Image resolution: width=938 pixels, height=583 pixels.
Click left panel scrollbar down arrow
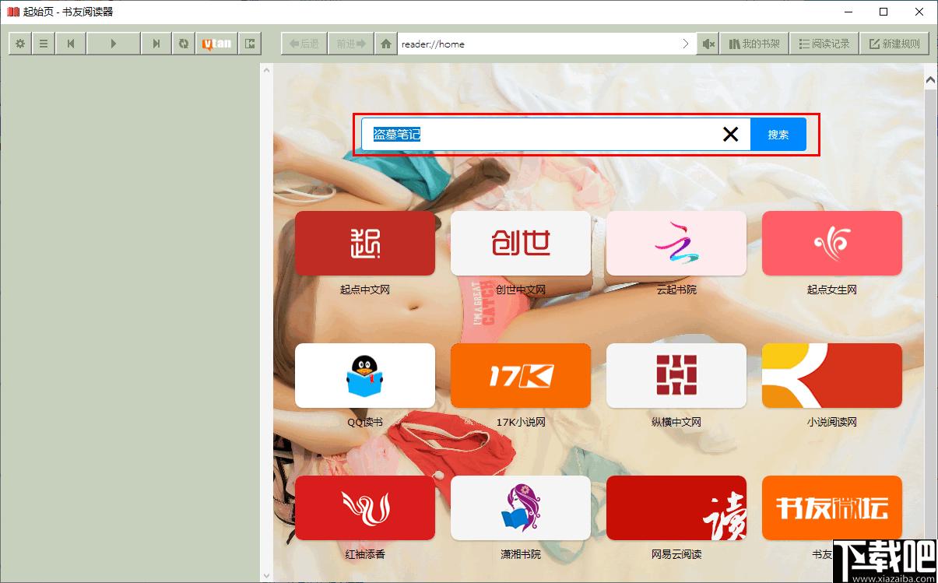[267, 575]
